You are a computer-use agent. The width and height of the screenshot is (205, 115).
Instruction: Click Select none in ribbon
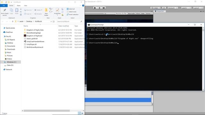tap(71, 12)
